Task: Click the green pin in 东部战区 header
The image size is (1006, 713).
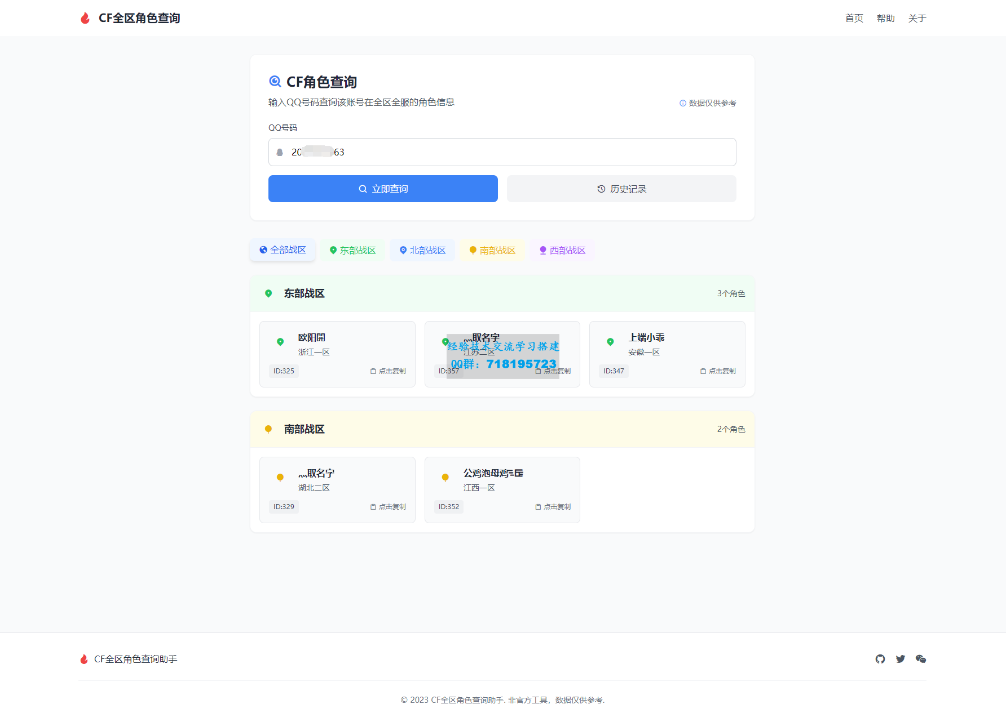Action: click(268, 293)
